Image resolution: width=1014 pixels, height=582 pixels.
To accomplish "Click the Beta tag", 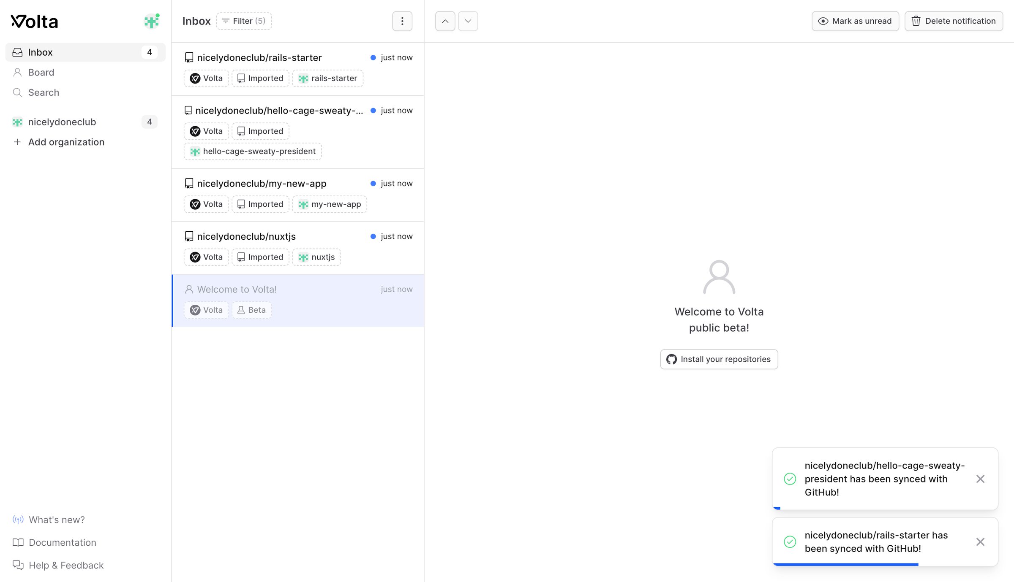I will (252, 310).
